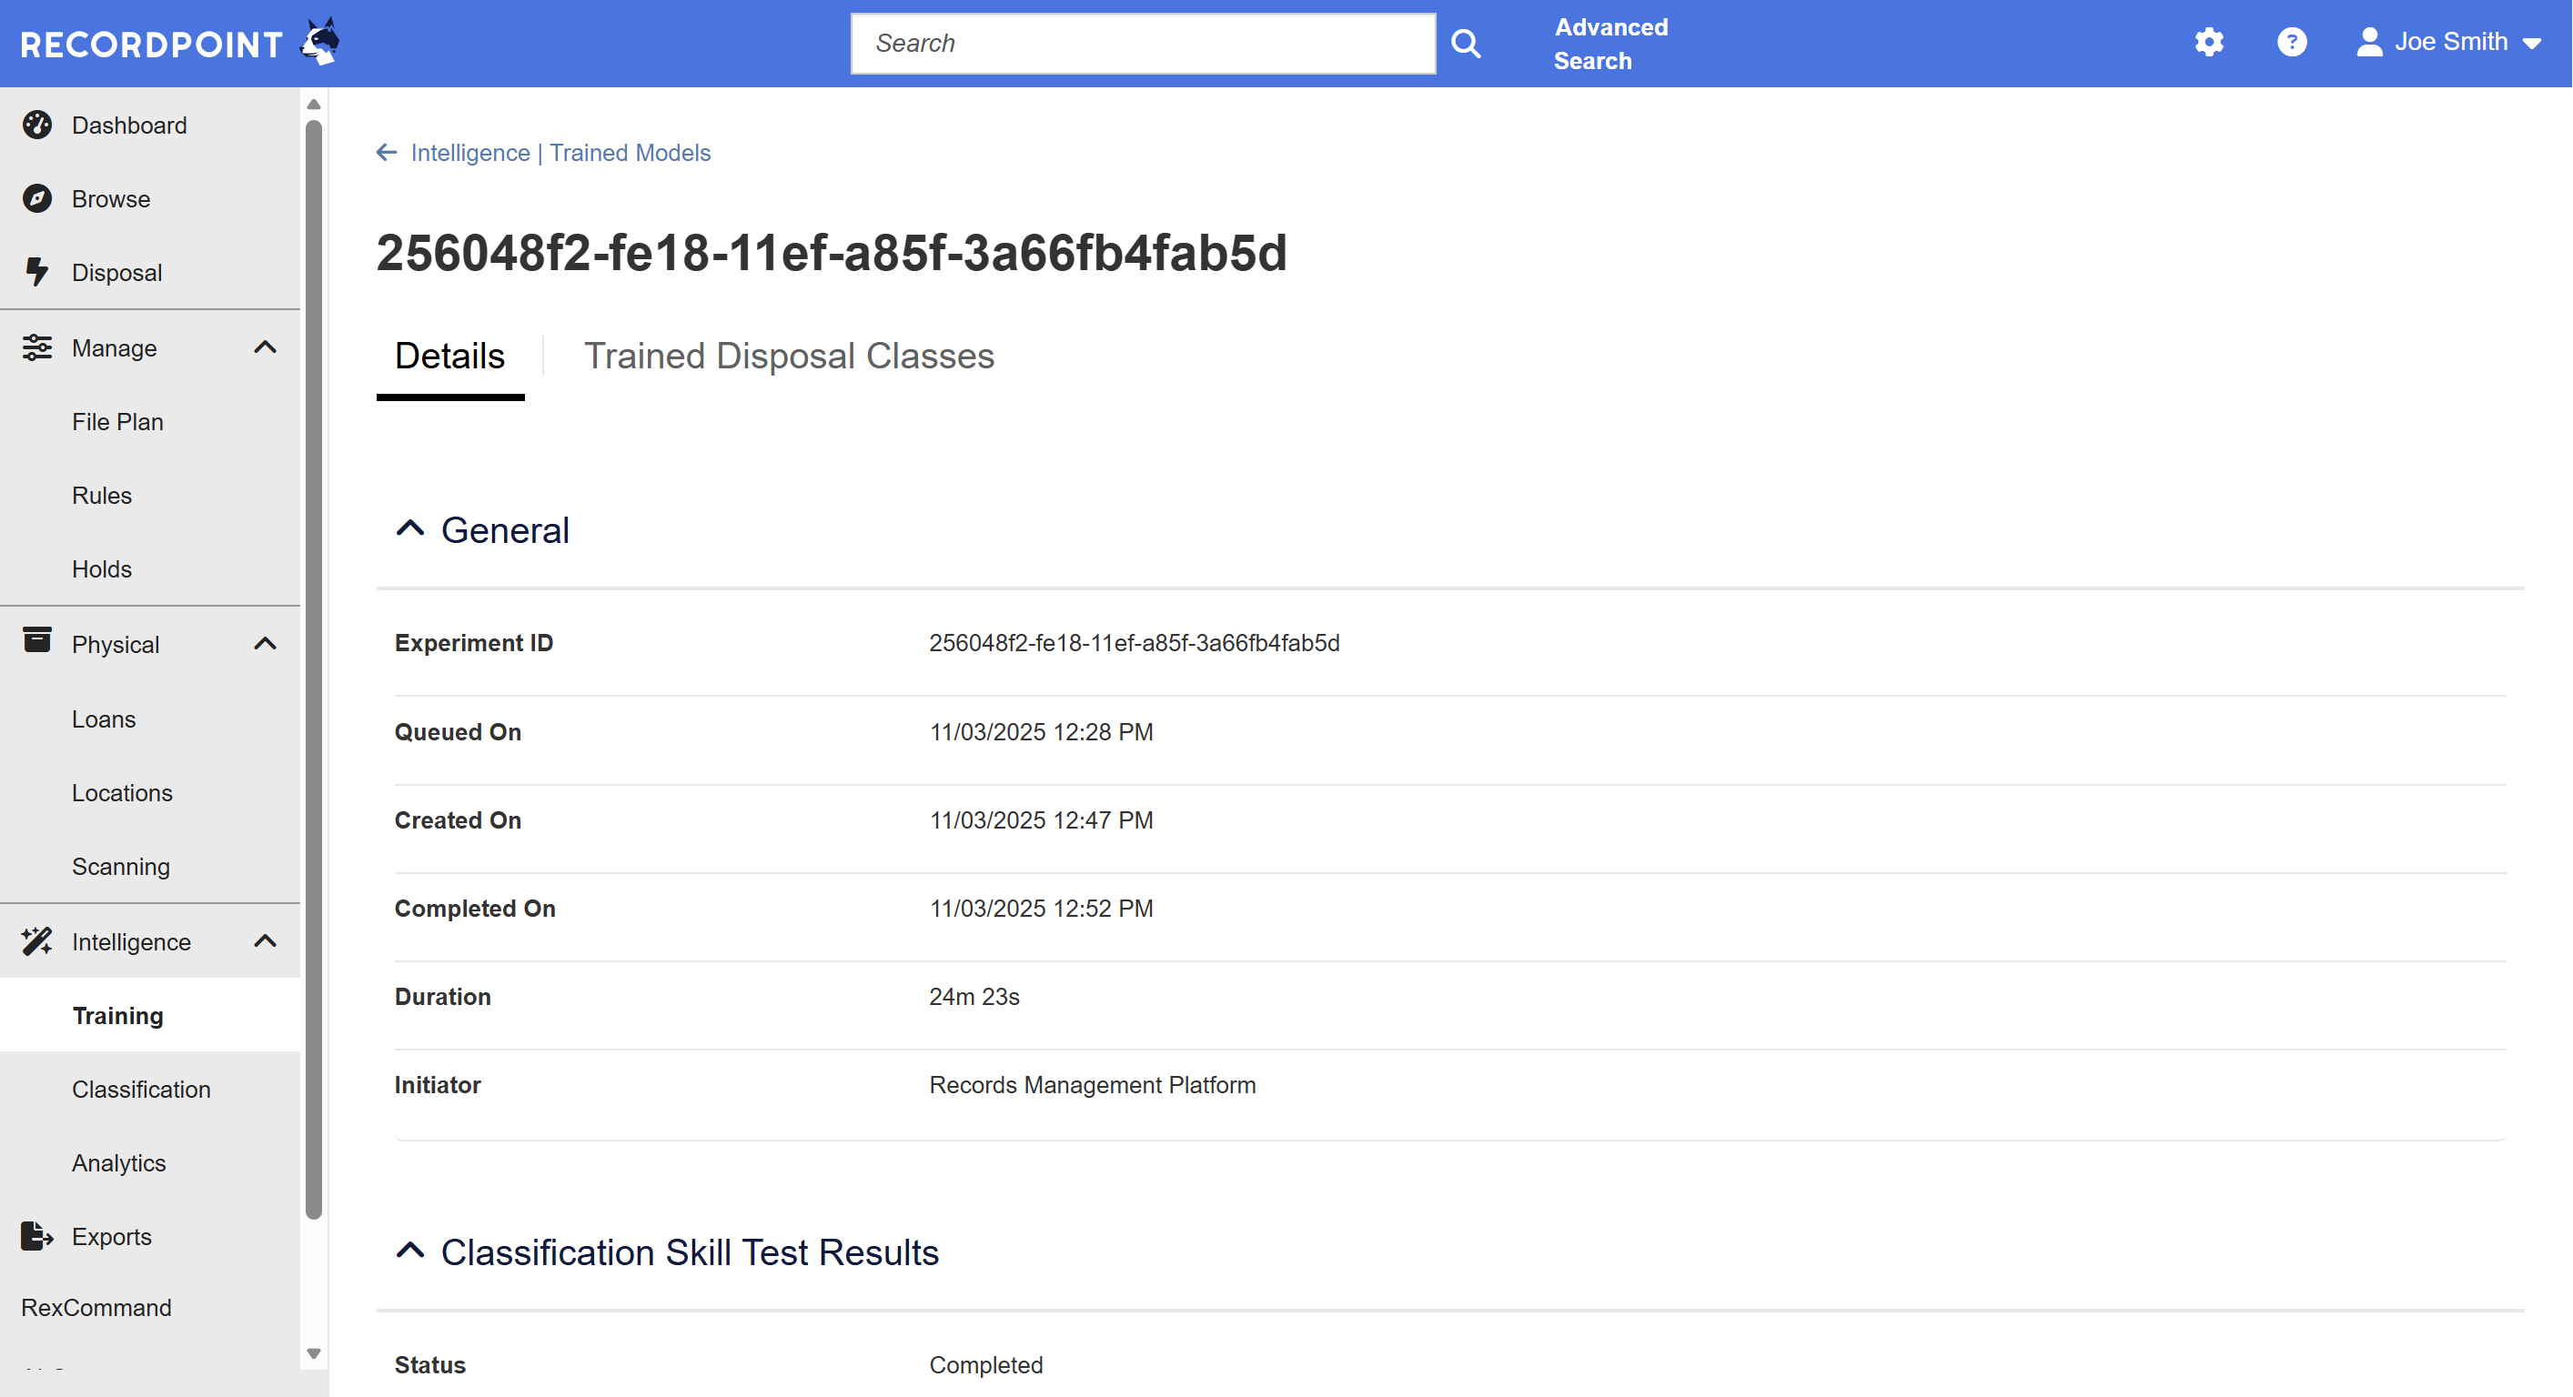Screen dimensions: 2573x1397
Task: Select the Details tab
Action: (449, 357)
